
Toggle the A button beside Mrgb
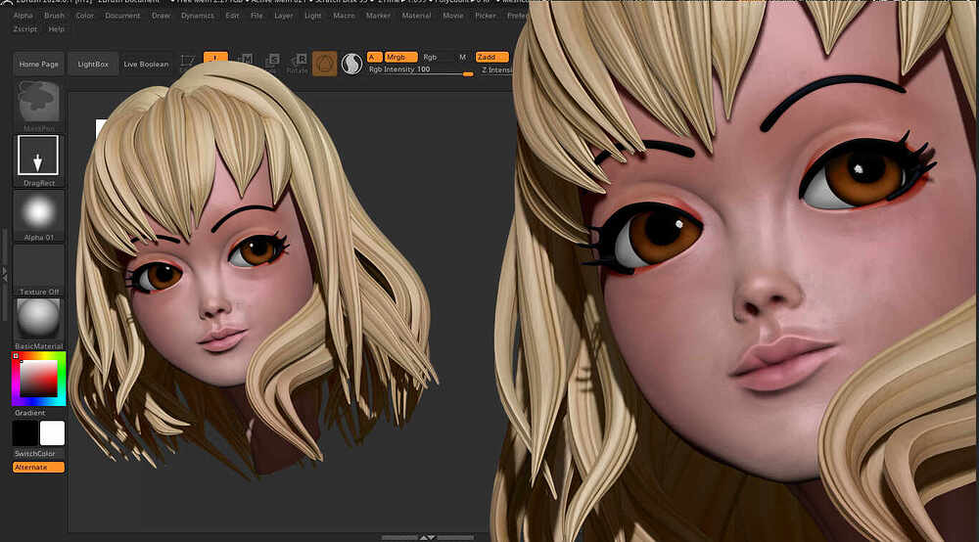pyautogui.click(x=374, y=57)
